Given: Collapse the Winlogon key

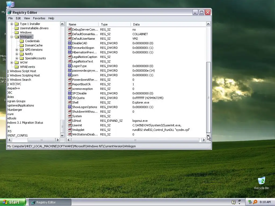Looking at the screenshot, I should [x=12, y=37].
